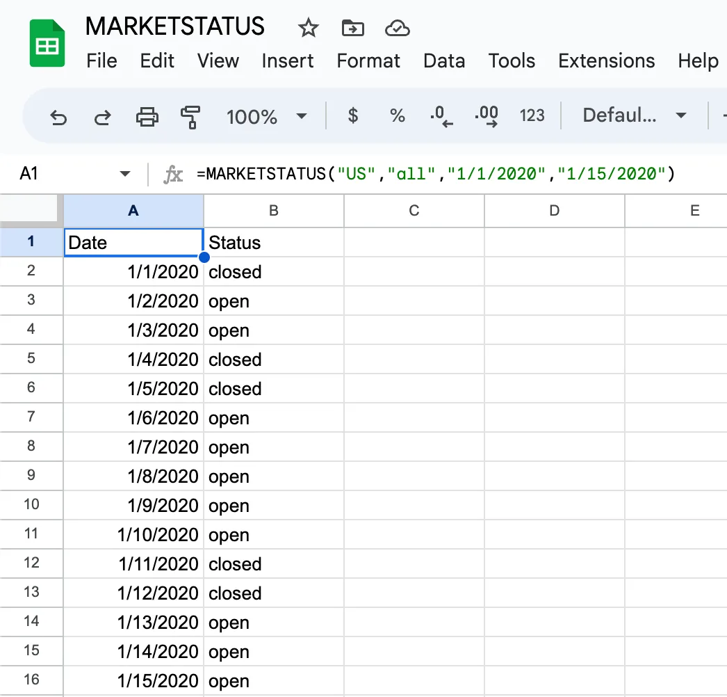
Task: Click the cell showing 1/8/2020
Action: click(x=133, y=476)
